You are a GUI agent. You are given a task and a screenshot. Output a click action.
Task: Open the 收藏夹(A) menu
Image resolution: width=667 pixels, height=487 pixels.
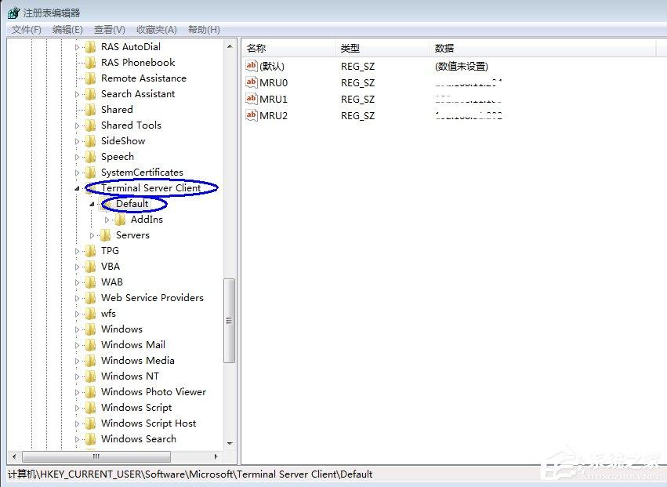pos(157,30)
